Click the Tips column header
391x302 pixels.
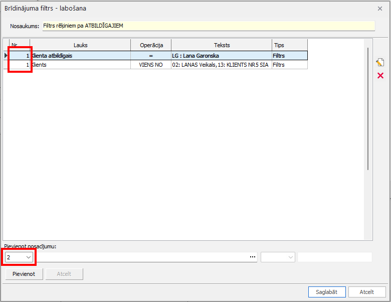tap(290, 45)
